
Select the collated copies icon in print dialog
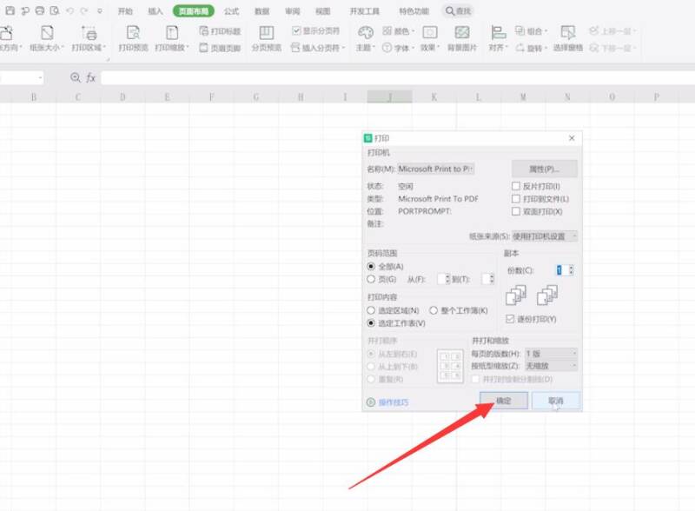[516, 295]
